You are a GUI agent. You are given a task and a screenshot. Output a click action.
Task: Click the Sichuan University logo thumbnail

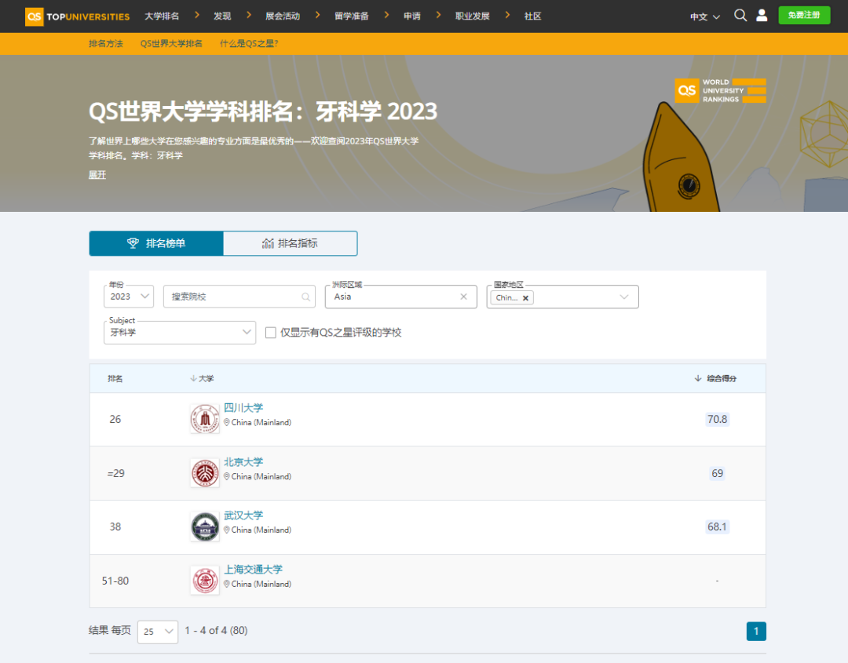[x=205, y=419]
